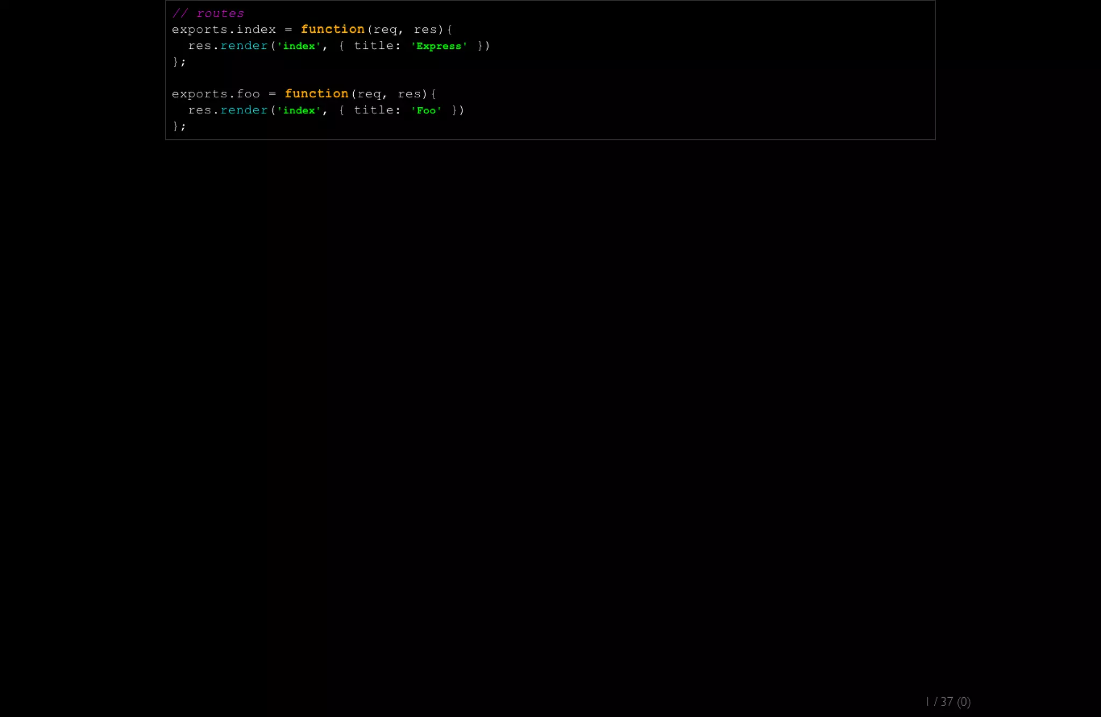This screenshot has width=1101, height=717.
Task: Click the 'Express' string literal
Action: 439,46
